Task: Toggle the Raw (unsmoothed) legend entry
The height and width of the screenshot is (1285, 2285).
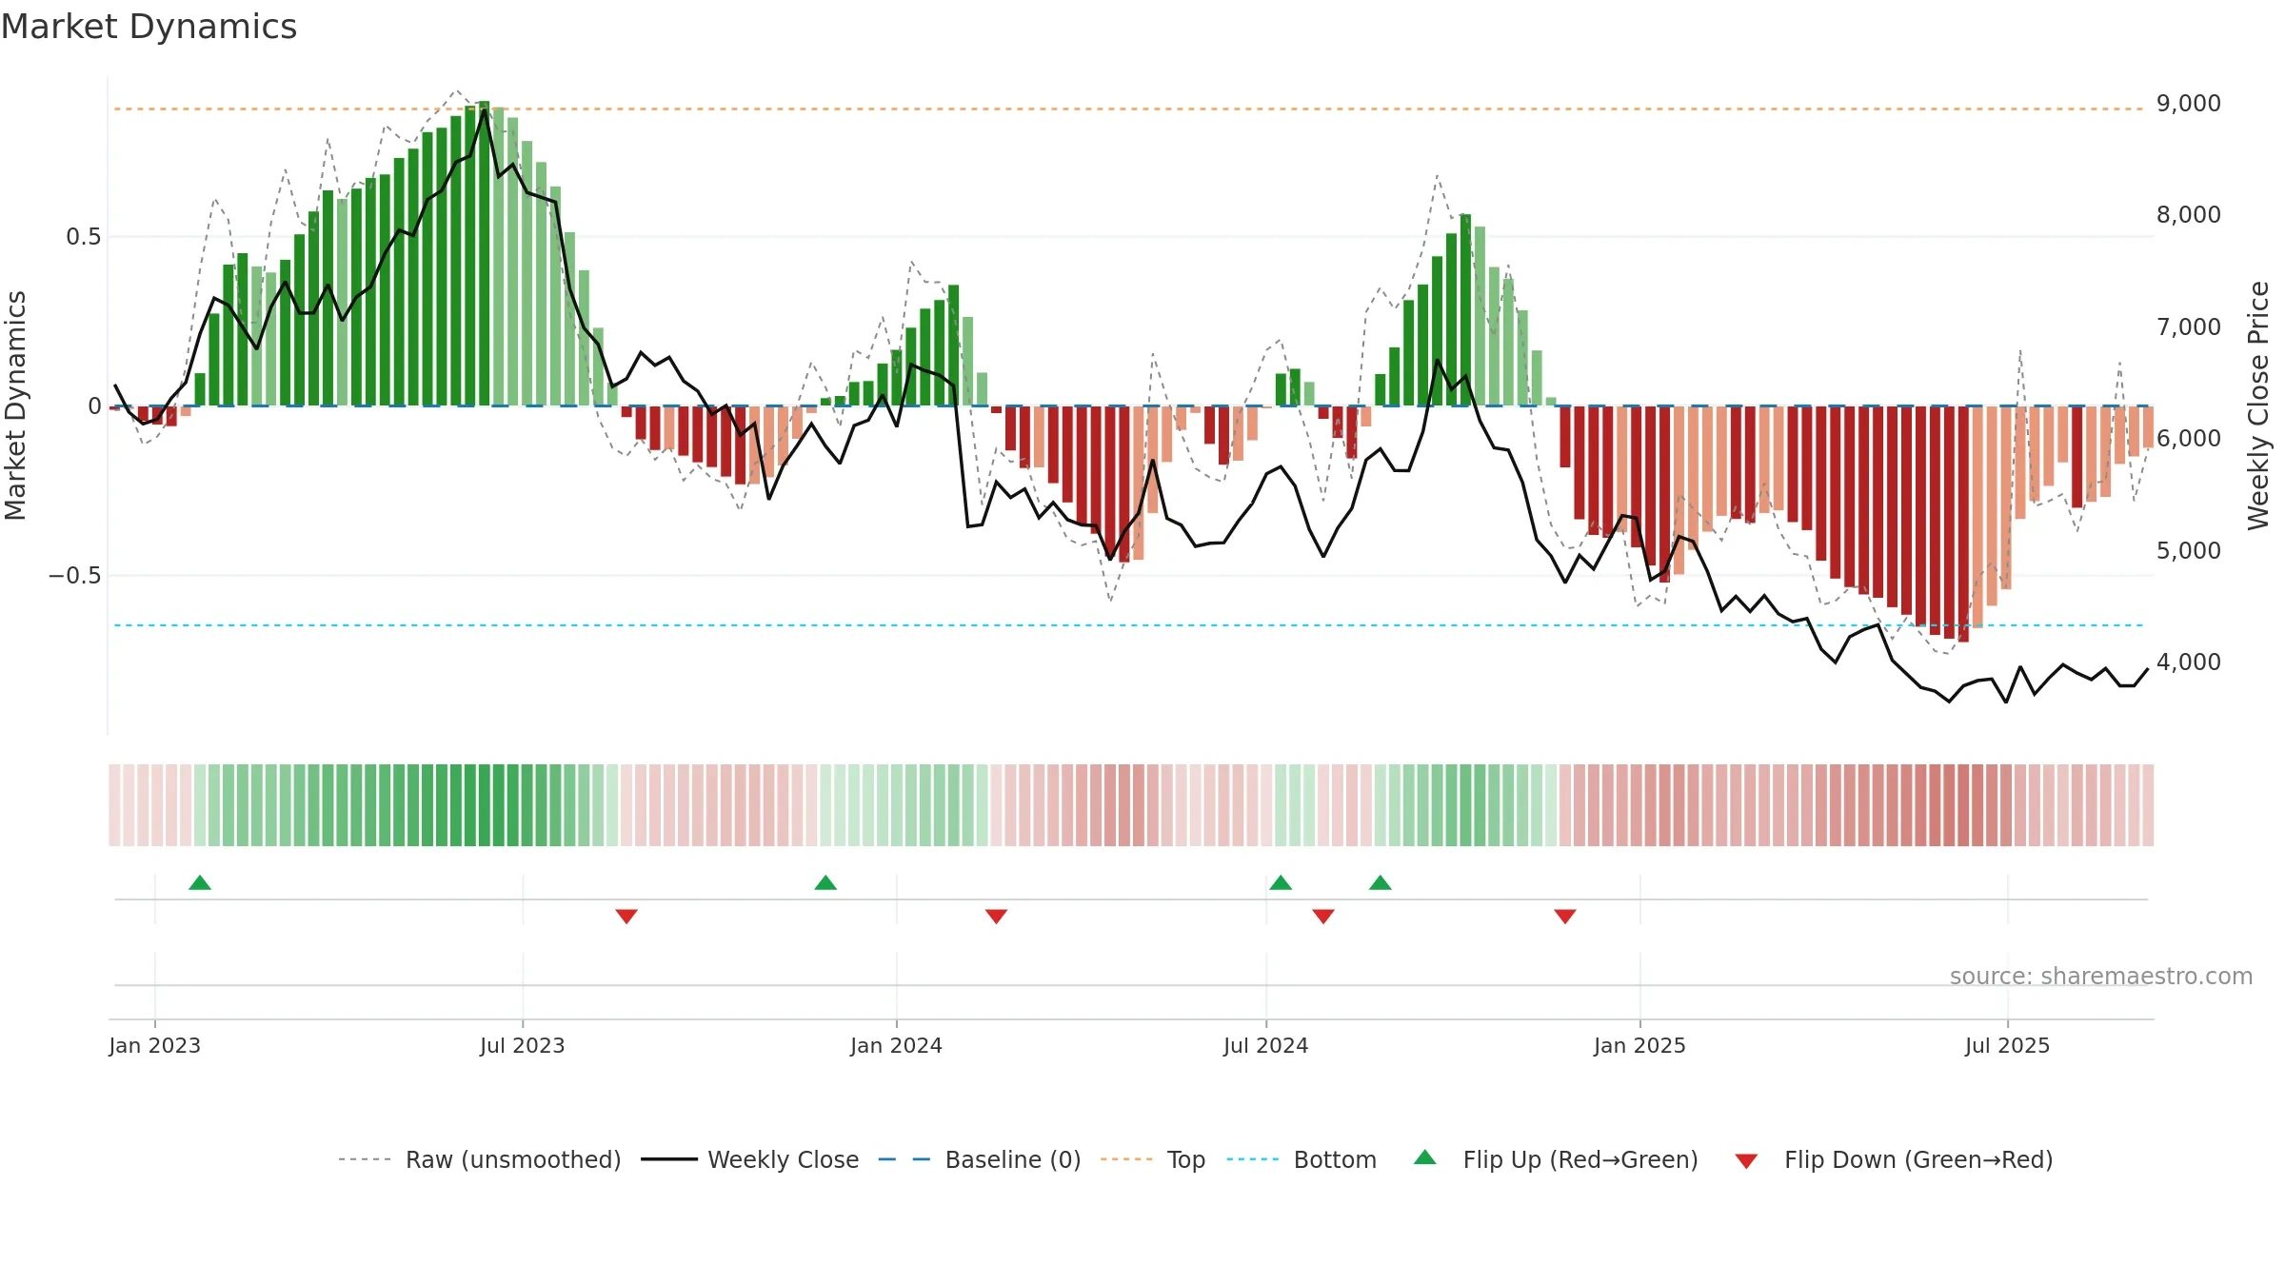Action: pyautogui.click(x=479, y=1159)
